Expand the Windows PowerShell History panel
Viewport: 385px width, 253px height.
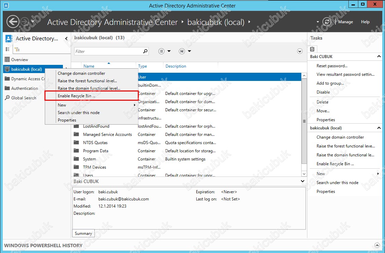pyautogui.click(x=377, y=245)
